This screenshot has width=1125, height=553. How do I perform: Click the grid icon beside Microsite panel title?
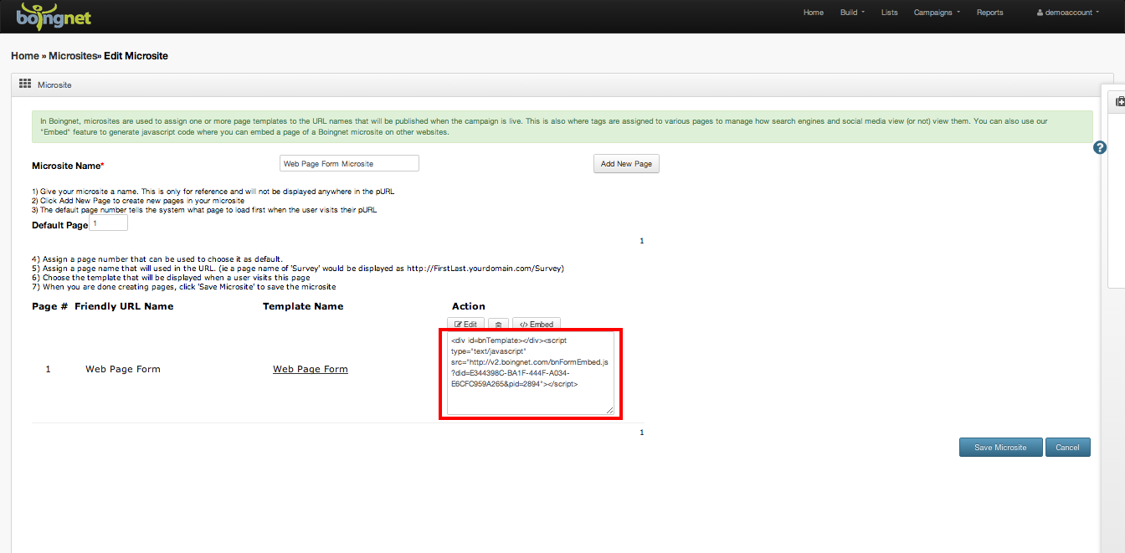(x=25, y=84)
